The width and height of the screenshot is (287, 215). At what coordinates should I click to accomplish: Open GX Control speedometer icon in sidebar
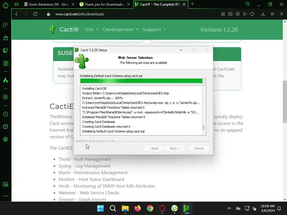click(x=6, y=25)
